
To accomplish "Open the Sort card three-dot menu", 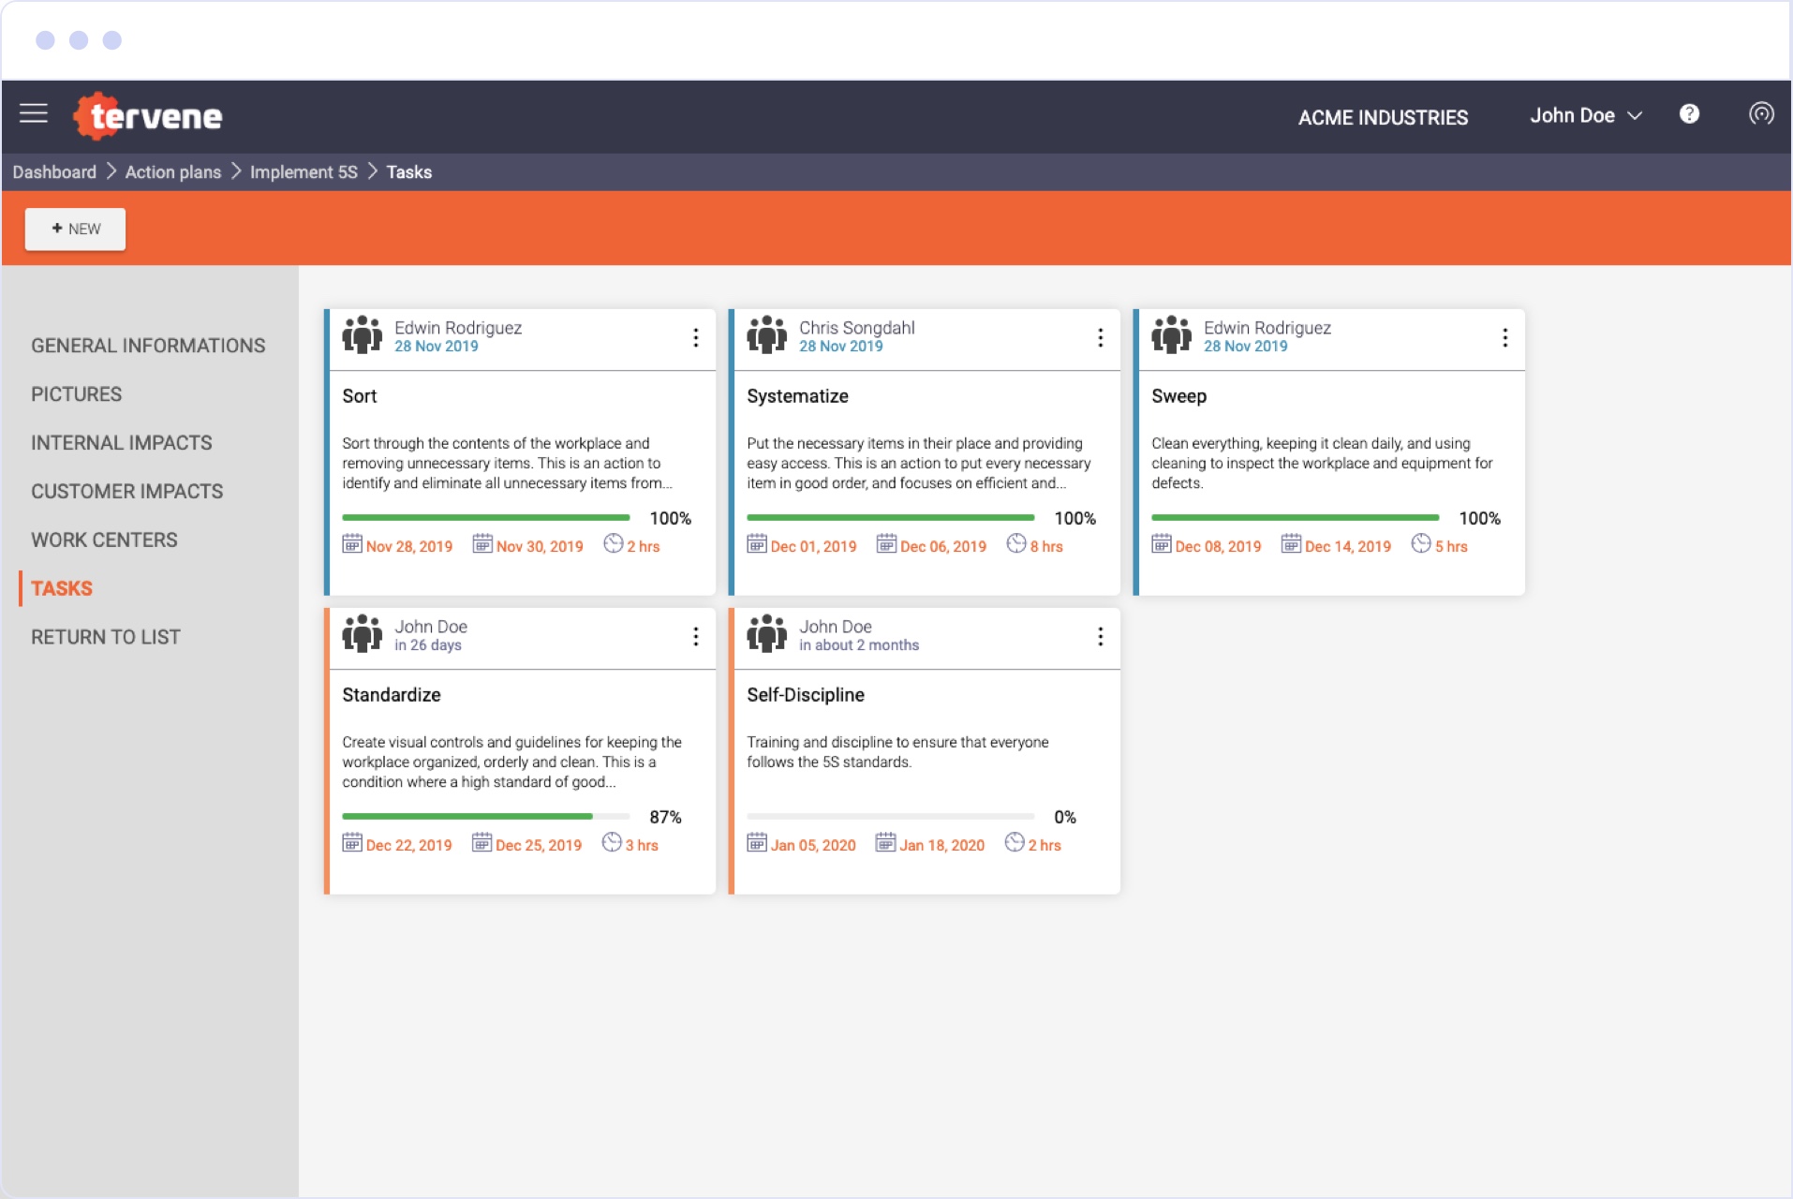I will coord(695,337).
